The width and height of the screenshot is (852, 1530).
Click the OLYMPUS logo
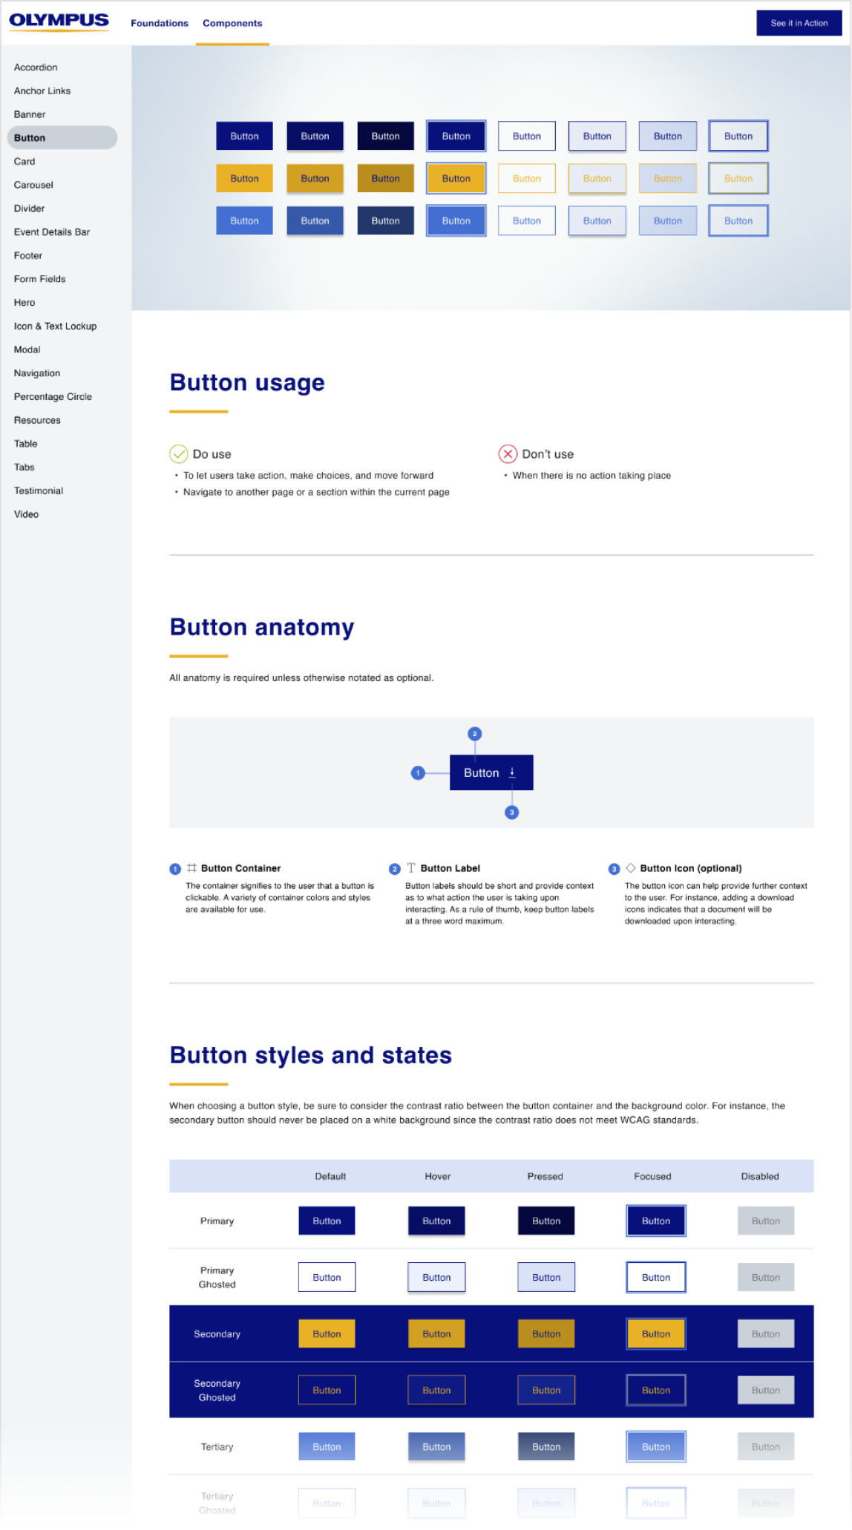pyautogui.click(x=59, y=21)
